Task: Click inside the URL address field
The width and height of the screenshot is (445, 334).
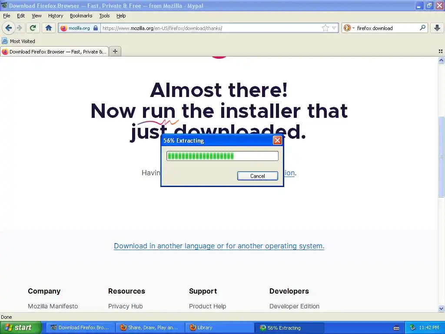Action: click(212, 28)
